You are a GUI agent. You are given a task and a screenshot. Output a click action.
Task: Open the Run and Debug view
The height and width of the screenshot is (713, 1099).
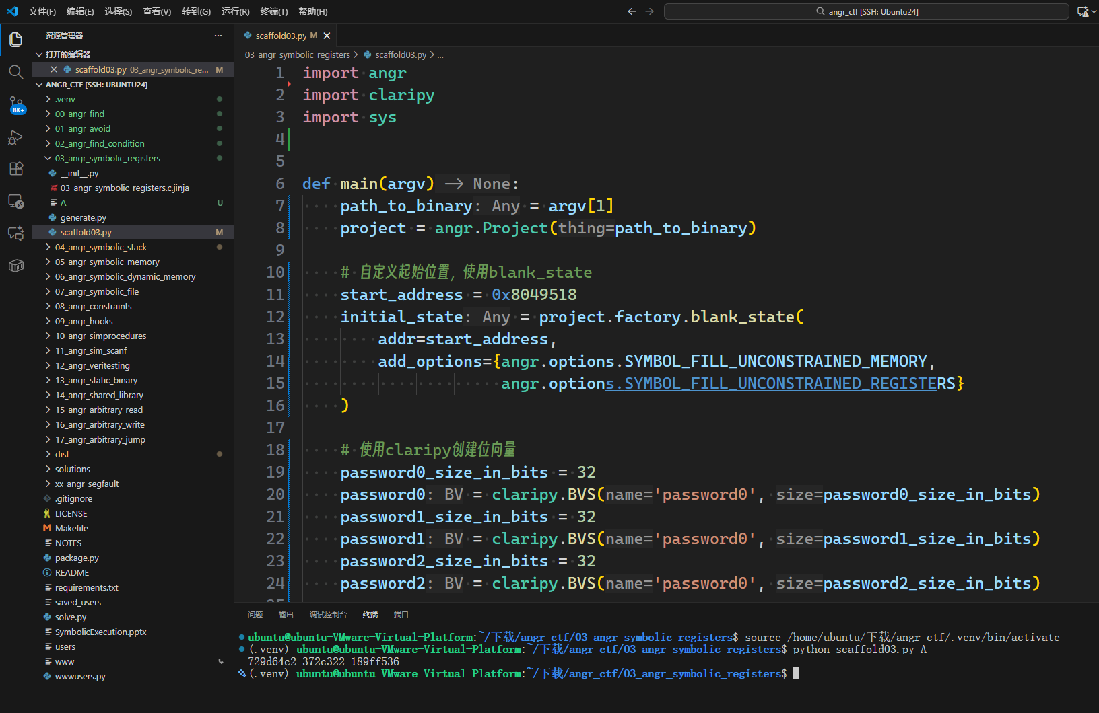(x=16, y=137)
